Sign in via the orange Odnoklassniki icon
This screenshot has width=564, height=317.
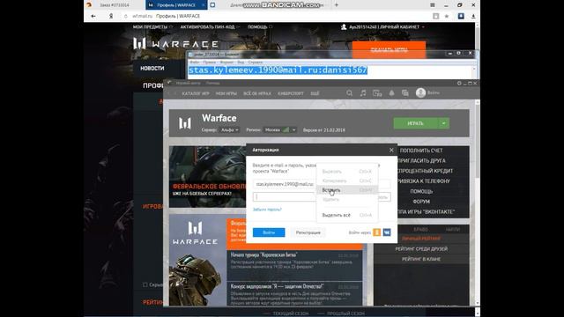point(376,232)
